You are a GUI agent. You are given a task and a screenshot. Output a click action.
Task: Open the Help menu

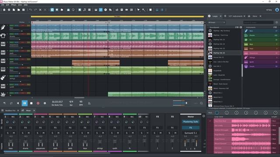point(26,5)
